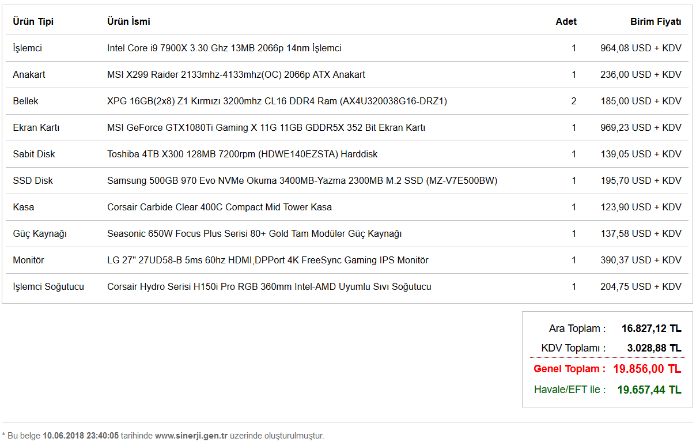Screen dimensions: 696x442
Task: Click quantity 2 in the Bellek row
Action: tap(574, 101)
